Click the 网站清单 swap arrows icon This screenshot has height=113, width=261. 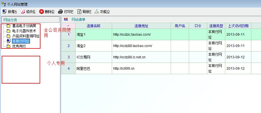coord(66,19)
